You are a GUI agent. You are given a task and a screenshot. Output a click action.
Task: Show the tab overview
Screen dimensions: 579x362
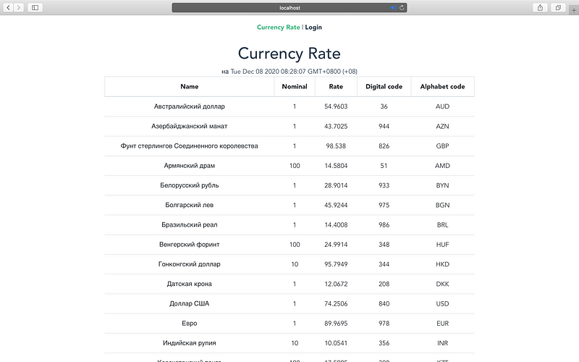[559, 7]
